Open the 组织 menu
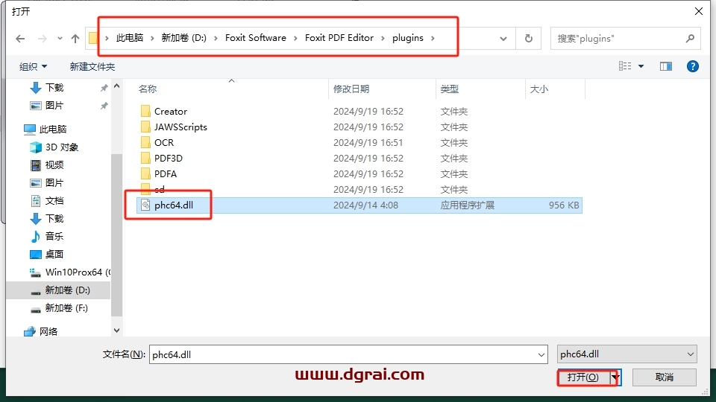This screenshot has height=402, width=716. 33,66
